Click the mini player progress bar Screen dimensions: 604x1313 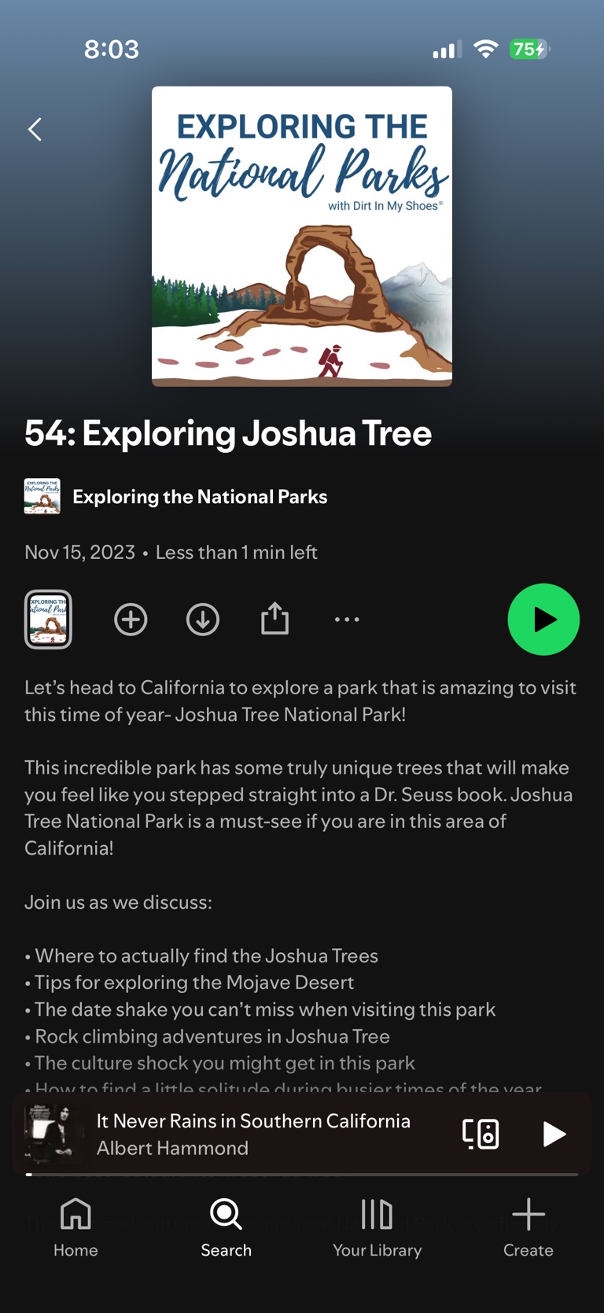click(x=302, y=1174)
